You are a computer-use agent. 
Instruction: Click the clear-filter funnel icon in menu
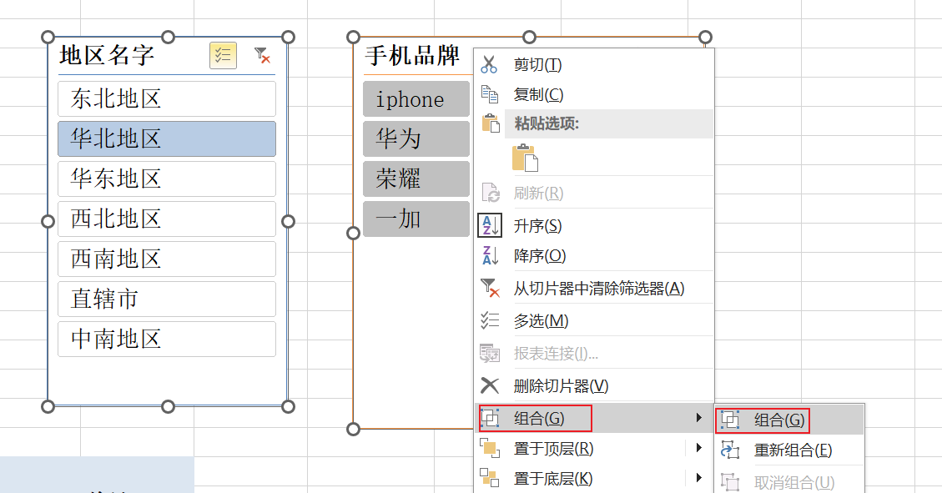[x=491, y=289]
